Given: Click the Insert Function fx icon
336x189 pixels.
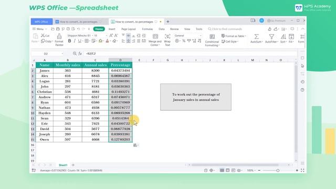Looking at the screenshot, I should point(80,54).
